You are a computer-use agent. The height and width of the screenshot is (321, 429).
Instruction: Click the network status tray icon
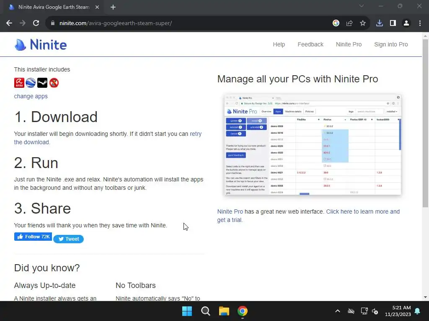(x=364, y=311)
